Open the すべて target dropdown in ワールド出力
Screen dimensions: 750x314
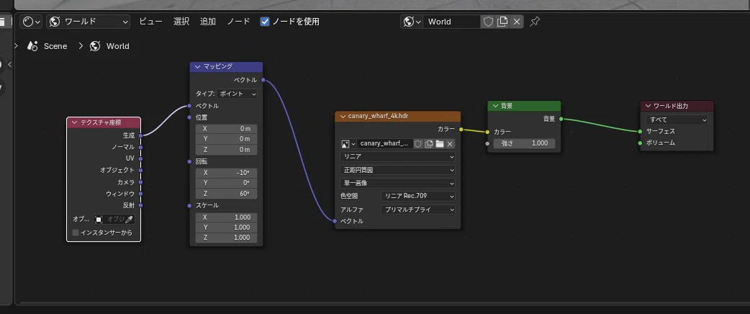(677, 120)
